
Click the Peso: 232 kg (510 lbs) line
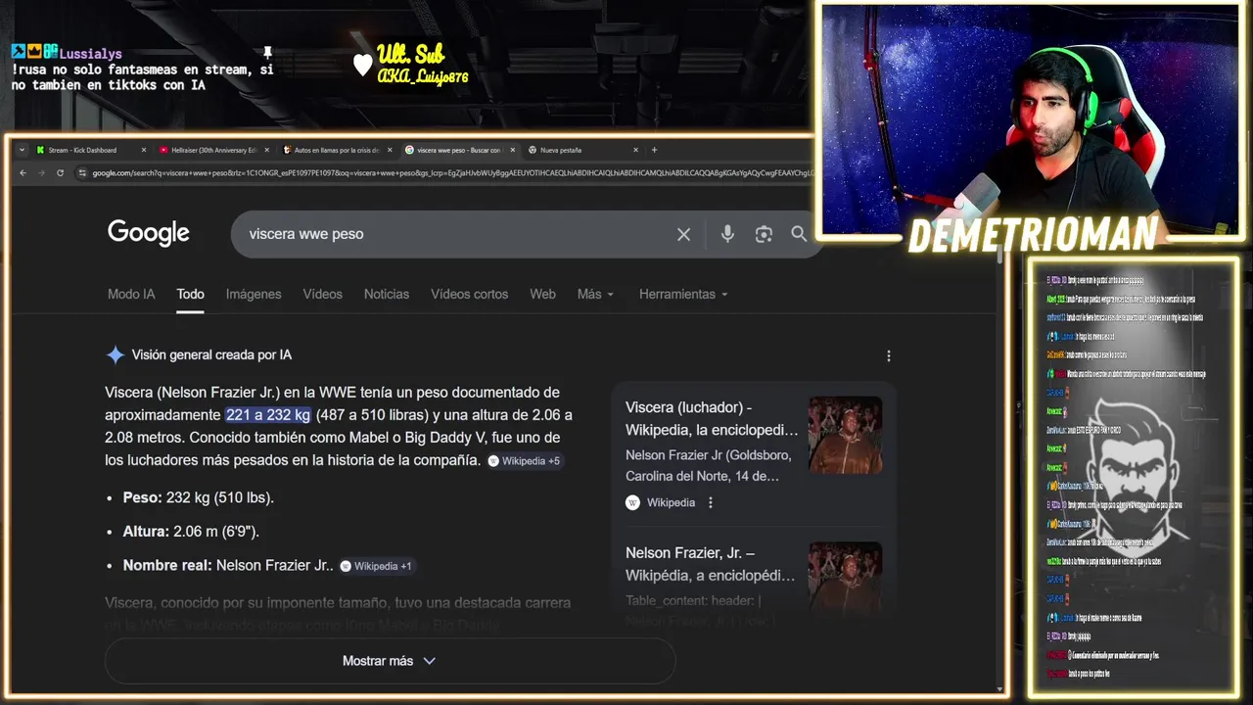[x=198, y=497]
